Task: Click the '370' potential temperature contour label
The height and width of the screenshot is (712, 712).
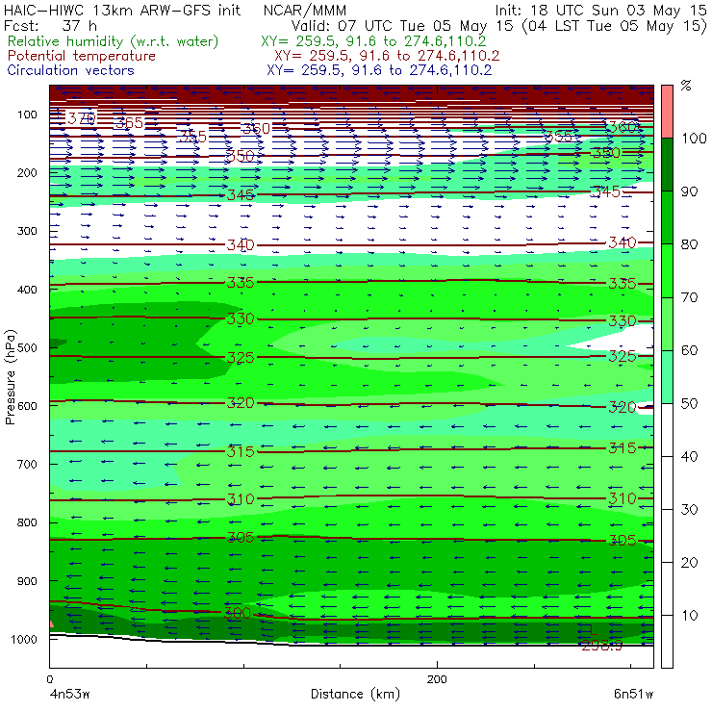Action: pyautogui.click(x=82, y=118)
